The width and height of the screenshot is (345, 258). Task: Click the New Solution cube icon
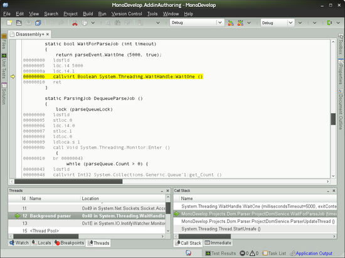[x=38, y=23]
